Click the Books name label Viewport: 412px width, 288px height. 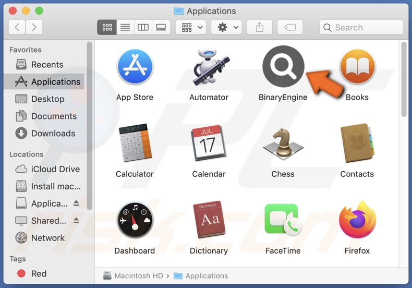357,98
